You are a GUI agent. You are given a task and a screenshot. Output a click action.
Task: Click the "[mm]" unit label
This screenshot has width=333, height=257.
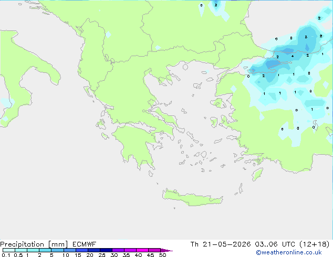click(x=58, y=244)
